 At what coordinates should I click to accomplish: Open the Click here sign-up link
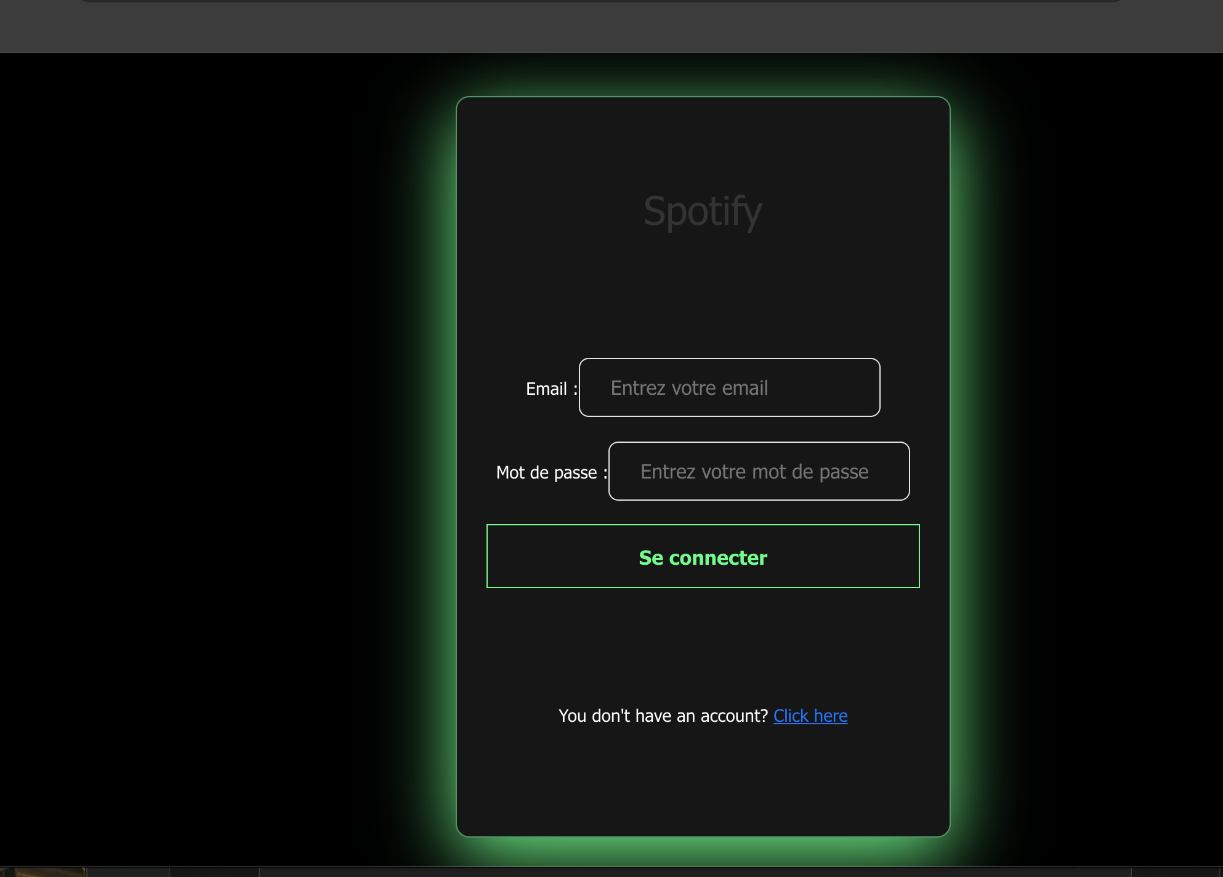pyautogui.click(x=810, y=716)
